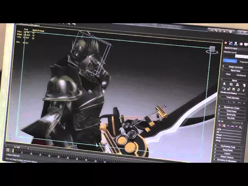Collapse the Biped Apps rollout
The width and height of the screenshot is (248, 186).
coord(235,71)
